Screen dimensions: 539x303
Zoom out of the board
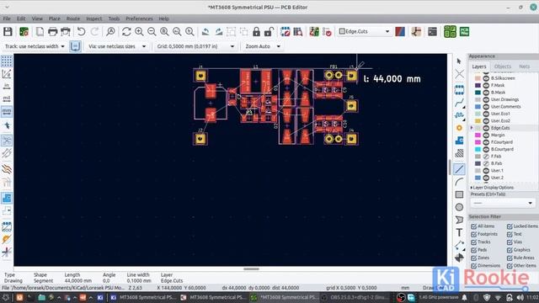click(x=152, y=32)
